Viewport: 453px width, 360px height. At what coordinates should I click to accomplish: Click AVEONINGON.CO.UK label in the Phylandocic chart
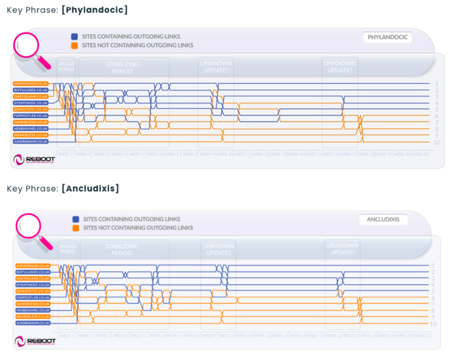31,84
